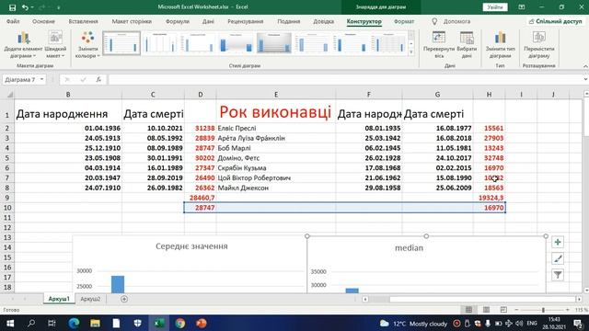Click the Увійти sign-in button
The image size is (589, 331).
(495, 7)
